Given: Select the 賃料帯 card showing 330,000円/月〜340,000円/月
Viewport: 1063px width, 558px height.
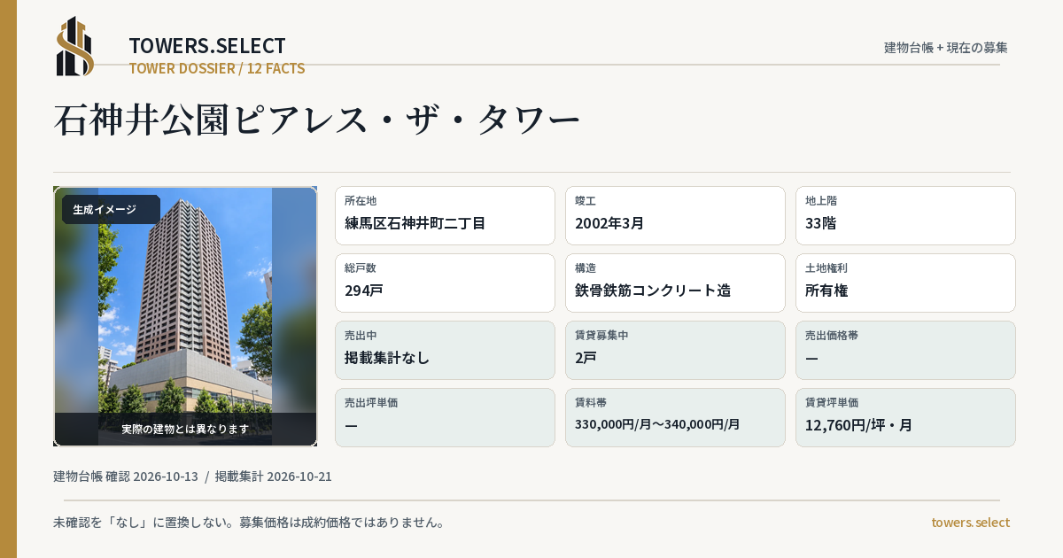Looking at the screenshot, I should tap(675, 417).
